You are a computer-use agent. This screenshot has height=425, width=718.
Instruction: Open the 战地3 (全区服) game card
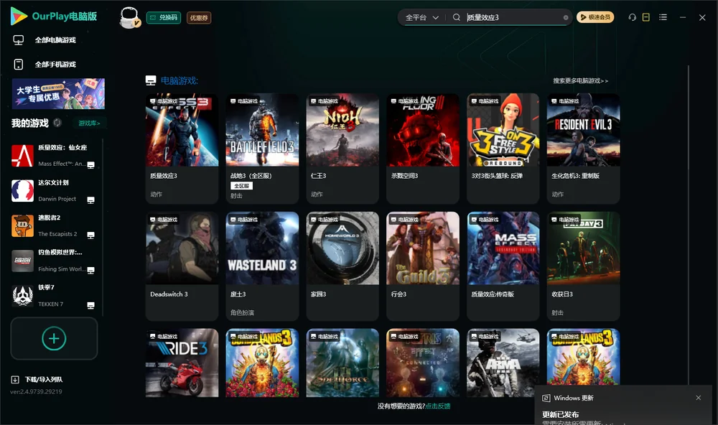(262, 149)
